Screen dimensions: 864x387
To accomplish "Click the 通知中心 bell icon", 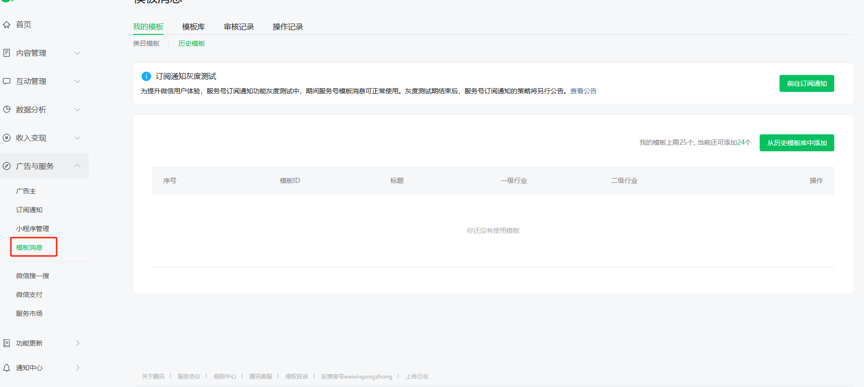I will [x=7, y=368].
